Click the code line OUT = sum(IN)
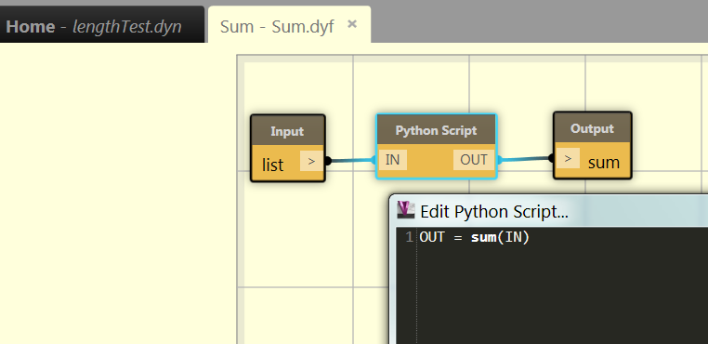708x344 pixels. [x=474, y=237]
